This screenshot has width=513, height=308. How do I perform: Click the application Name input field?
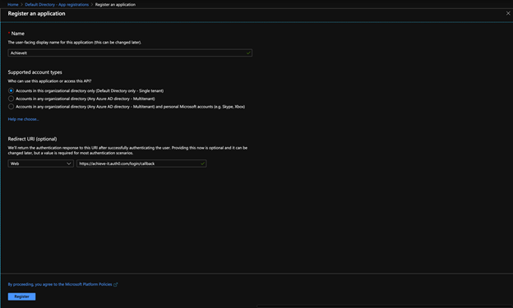coord(130,53)
